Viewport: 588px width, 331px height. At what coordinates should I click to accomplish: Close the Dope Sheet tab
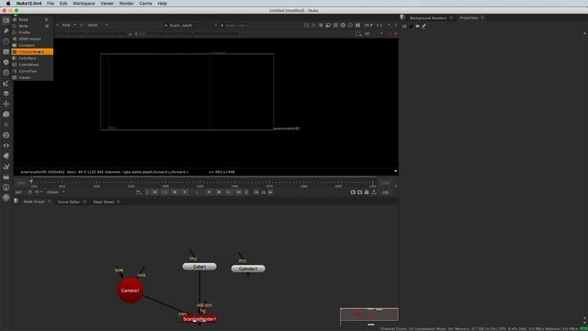pos(119,202)
